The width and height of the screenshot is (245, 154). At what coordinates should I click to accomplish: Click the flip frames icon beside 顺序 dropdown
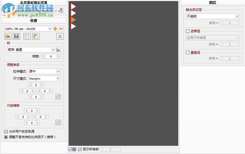coord(58,49)
